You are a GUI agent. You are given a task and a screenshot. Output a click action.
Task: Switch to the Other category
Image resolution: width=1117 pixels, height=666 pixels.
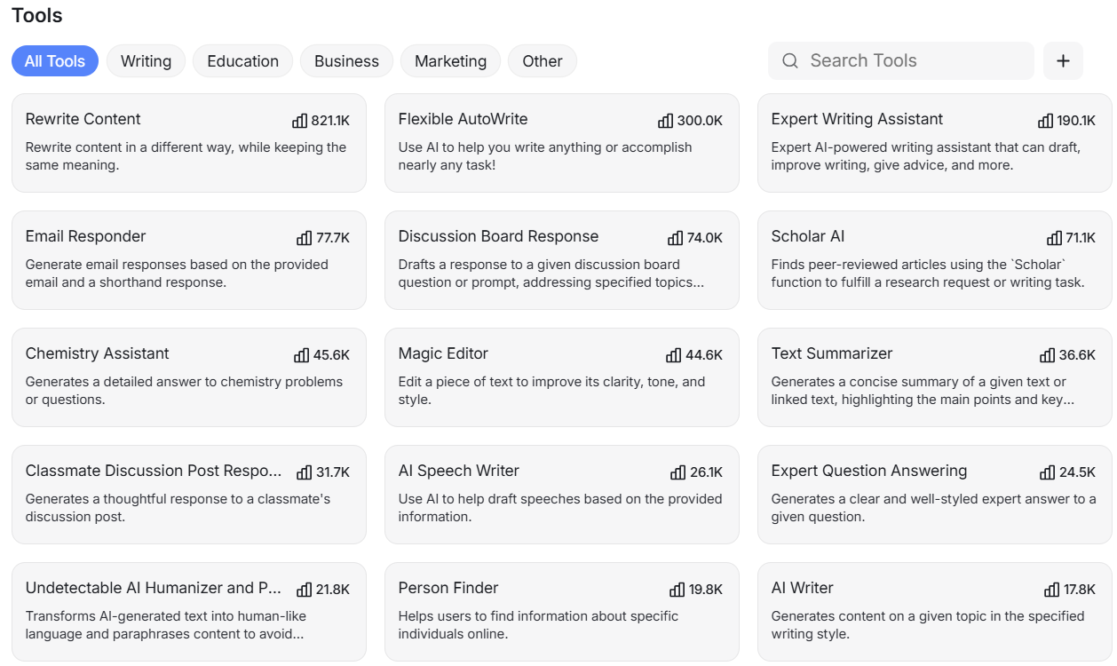[x=543, y=61]
